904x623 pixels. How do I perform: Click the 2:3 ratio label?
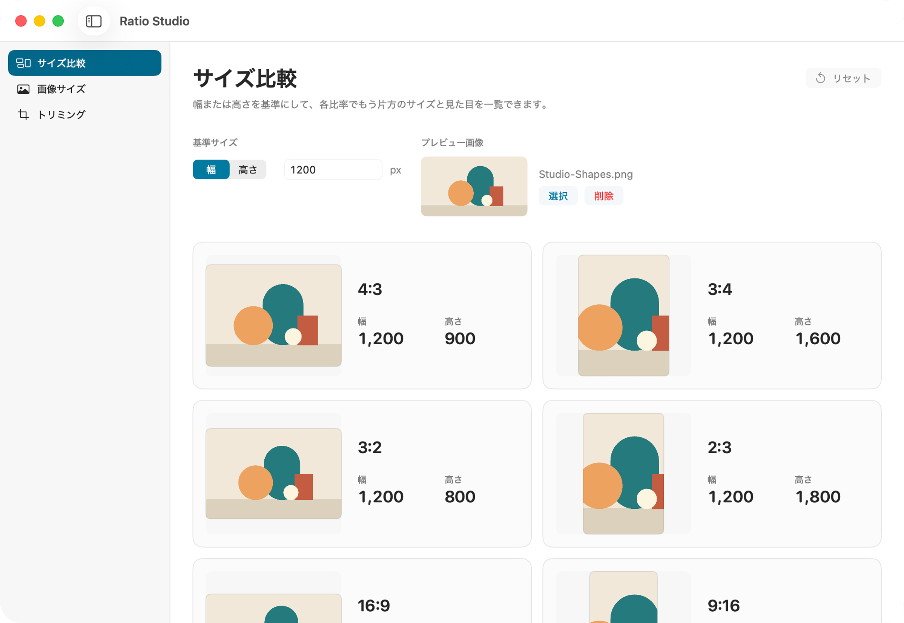tap(720, 447)
